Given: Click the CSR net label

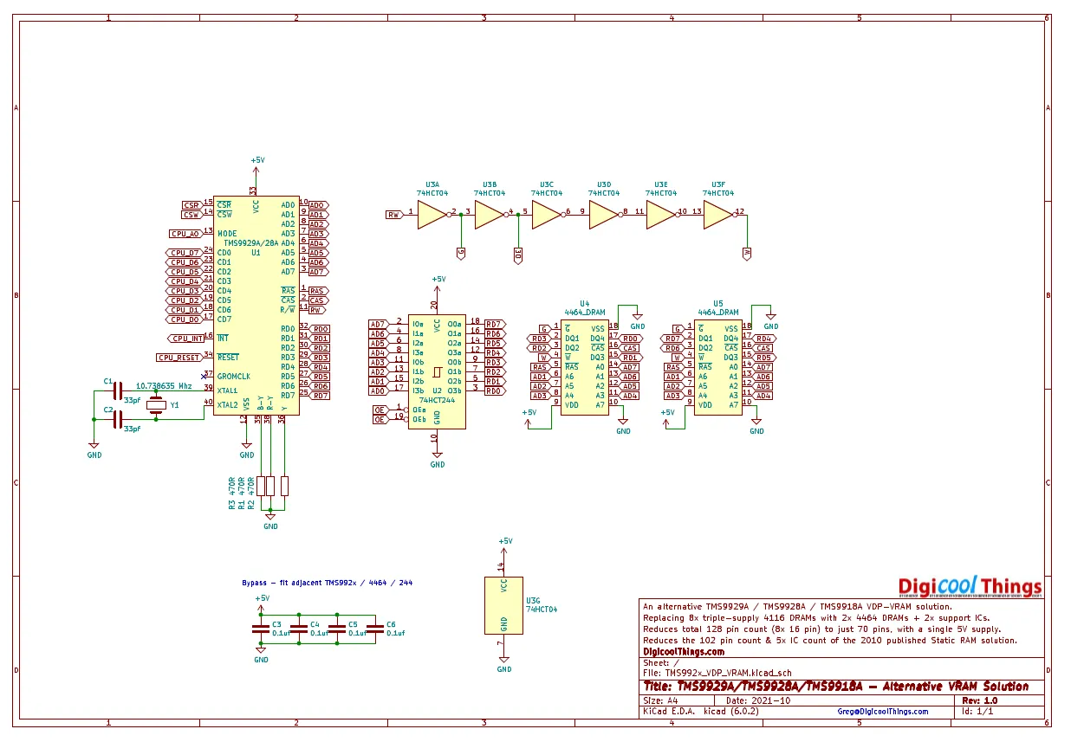Looking at the screenshot, I should [191, 205].
